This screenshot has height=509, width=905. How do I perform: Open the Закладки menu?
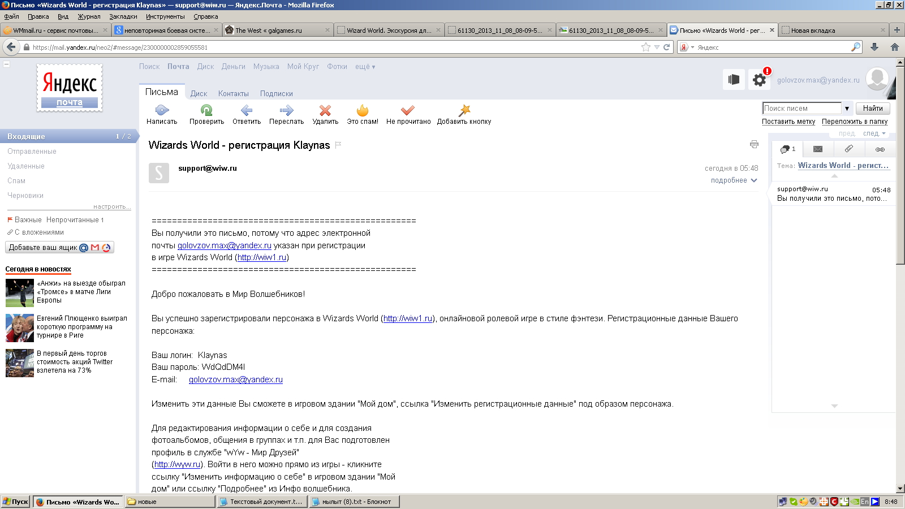tap(123, 16)
